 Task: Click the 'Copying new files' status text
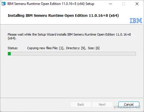[x=63, y=48]
